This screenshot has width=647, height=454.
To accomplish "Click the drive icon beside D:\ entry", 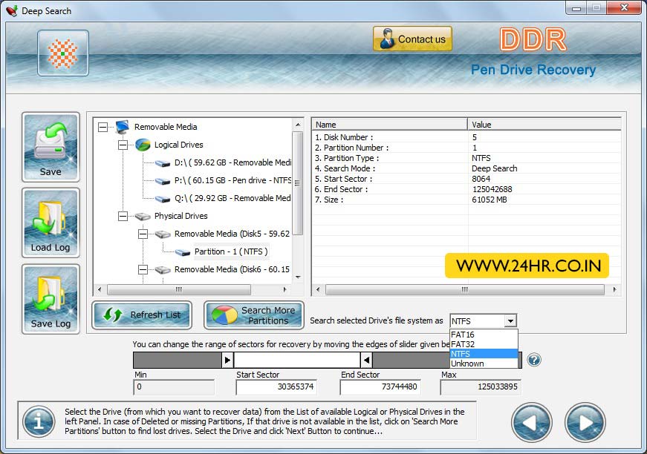I will (163, 163).
